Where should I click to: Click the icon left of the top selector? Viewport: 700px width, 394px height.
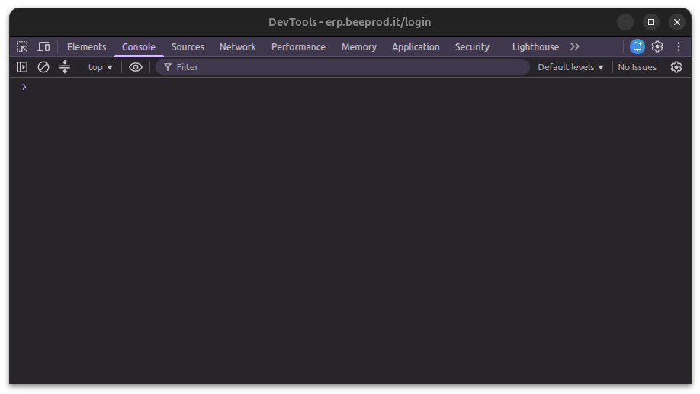coord(65,67)
